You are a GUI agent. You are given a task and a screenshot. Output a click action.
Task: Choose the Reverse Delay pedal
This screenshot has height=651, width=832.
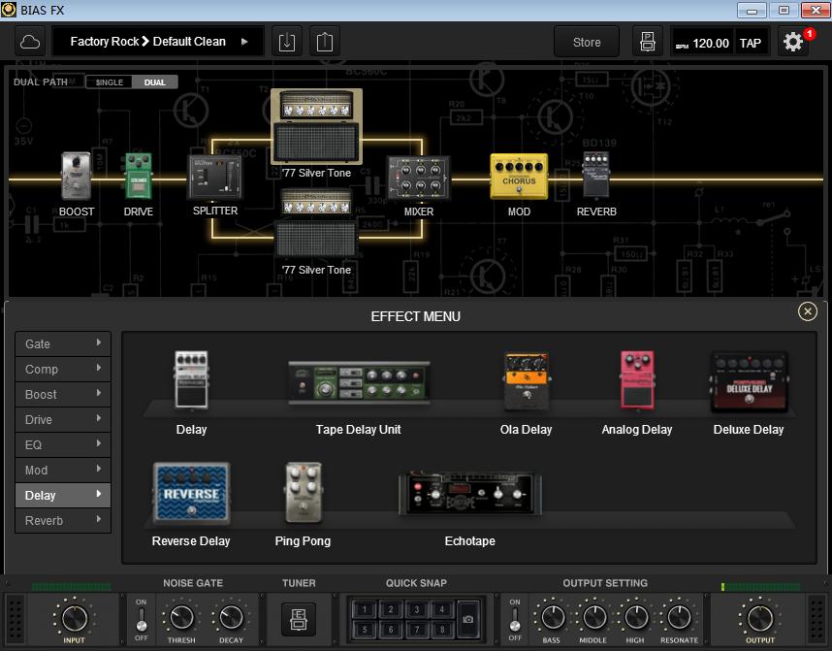pos(190,494)
